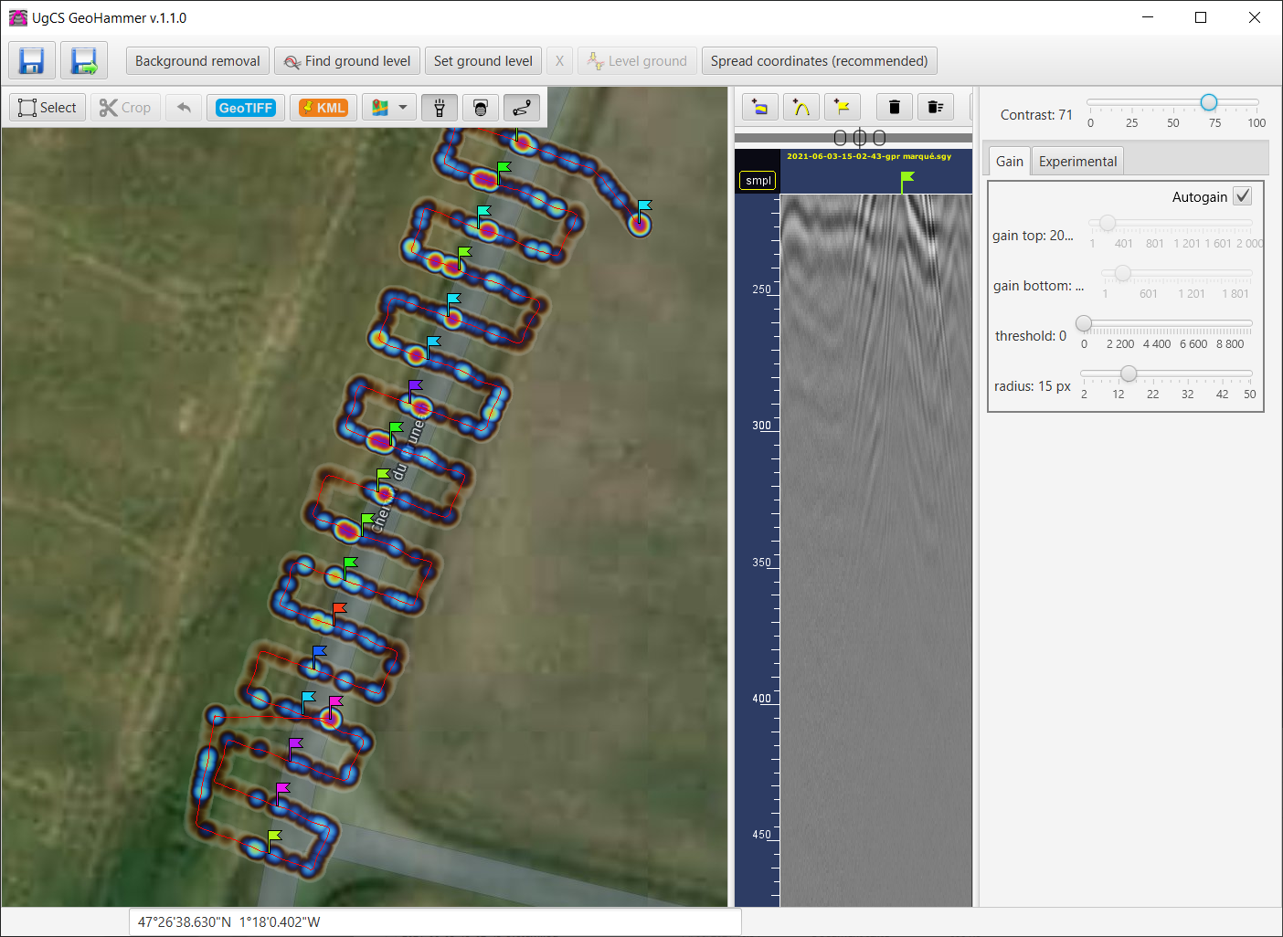This screenshot has width=1283, height=937.
Task: Add a rectangle annotation to the profile
Action: [x=759, y=108]
